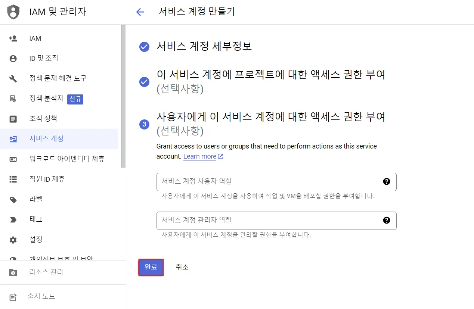Open the 조직 정책 menu item
Image resolution: width=474 pixels, height=309 pixels.
43,119
